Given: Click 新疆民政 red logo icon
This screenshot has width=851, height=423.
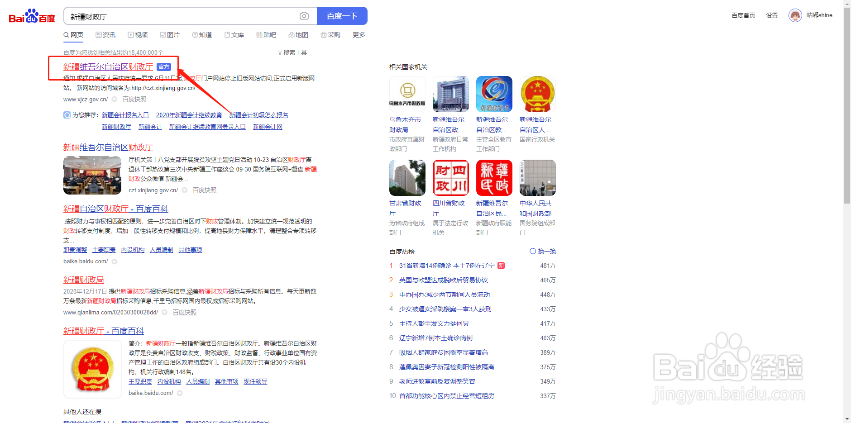Looking at the screenshot, I should pyautogui.click(x=494, y=178).
